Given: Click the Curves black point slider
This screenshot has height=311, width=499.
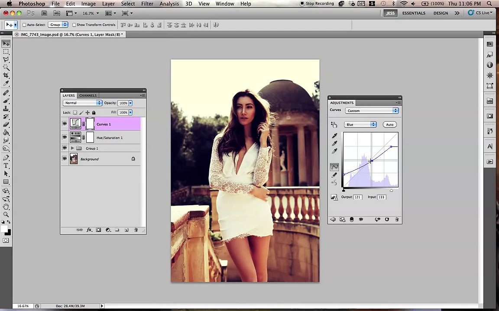Looking at the screenshot, I should 343,190.
